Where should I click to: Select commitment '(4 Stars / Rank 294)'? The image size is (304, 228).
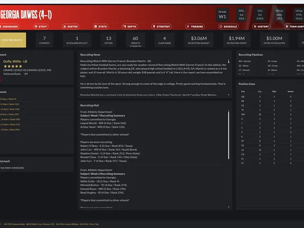[10, 130]
